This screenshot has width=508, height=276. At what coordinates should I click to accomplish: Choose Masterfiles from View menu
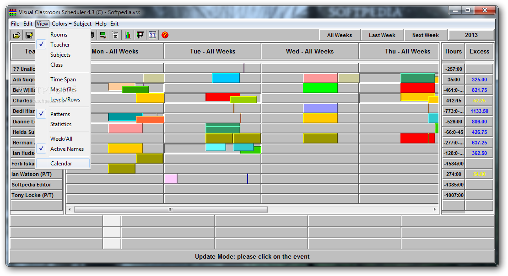pos(63,89)
